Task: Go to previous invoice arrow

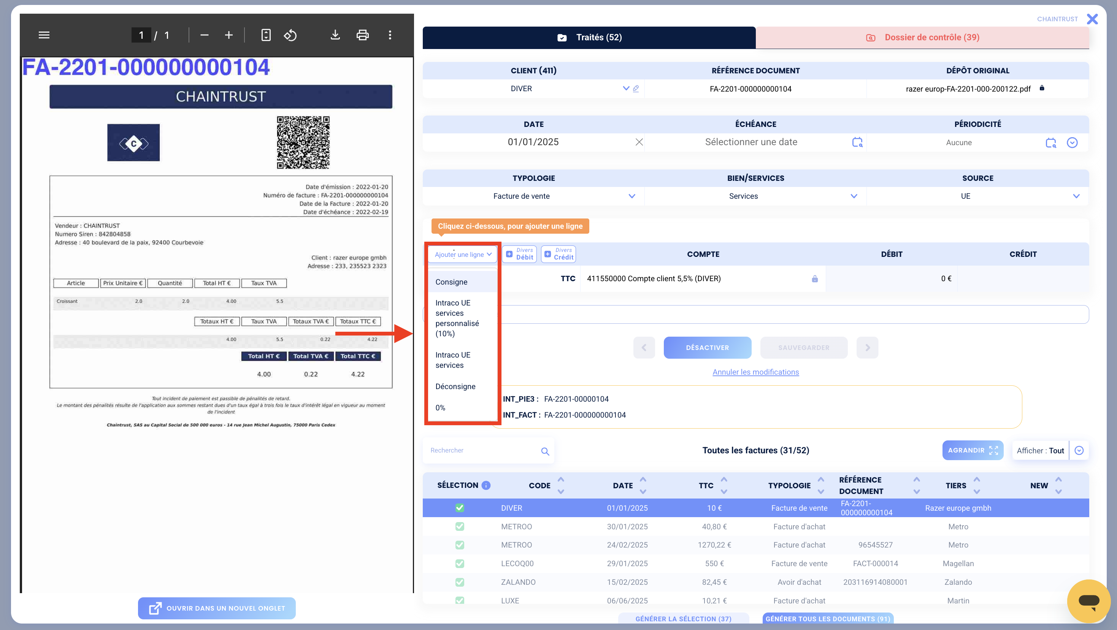Action: (644, 348)
